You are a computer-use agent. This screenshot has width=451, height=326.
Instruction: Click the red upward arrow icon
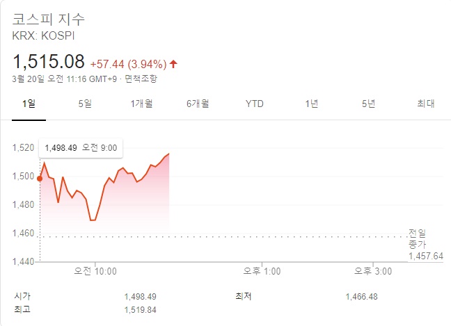point(173,64)
